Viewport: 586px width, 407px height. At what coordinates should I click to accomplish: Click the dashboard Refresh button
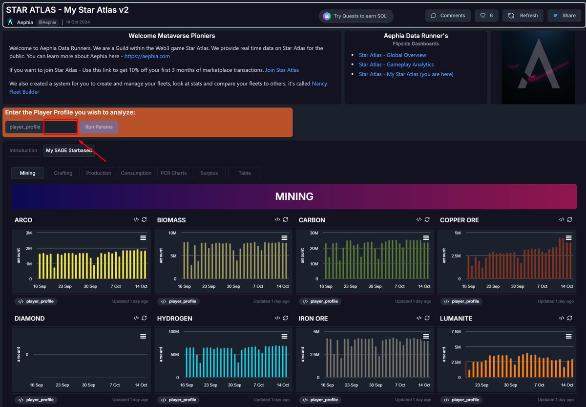(523, 16)
